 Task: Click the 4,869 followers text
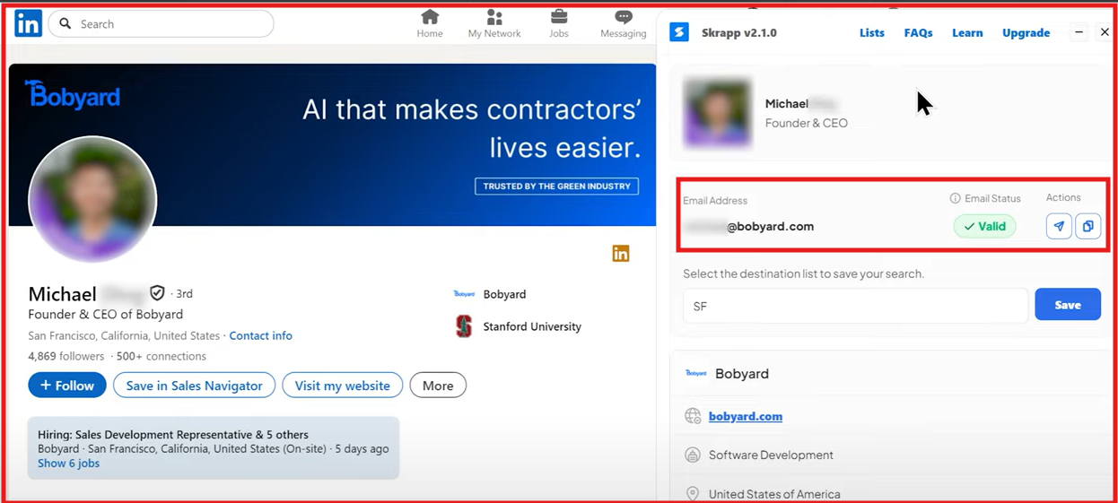pyautogui.click(x=66, y=356)
